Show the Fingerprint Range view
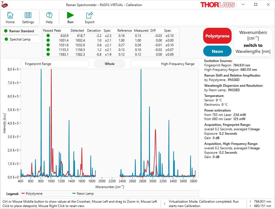275x209 pixels. pyautogui.click(x=55, y=64)
